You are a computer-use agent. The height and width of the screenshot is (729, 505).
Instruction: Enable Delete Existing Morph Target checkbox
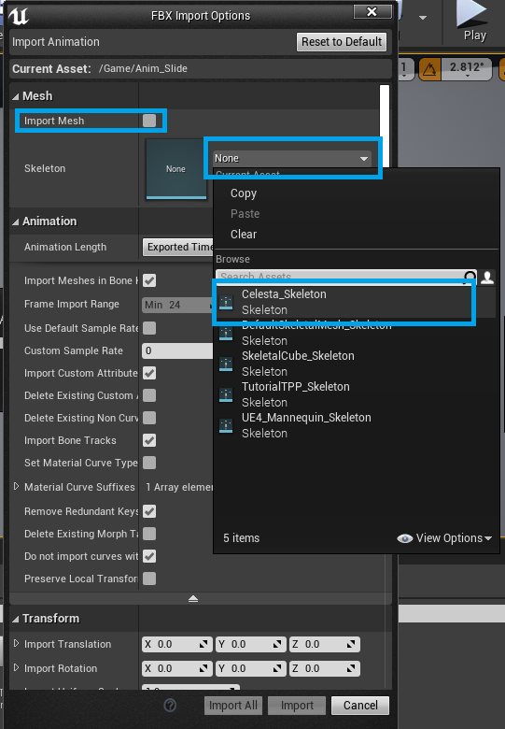149,534
